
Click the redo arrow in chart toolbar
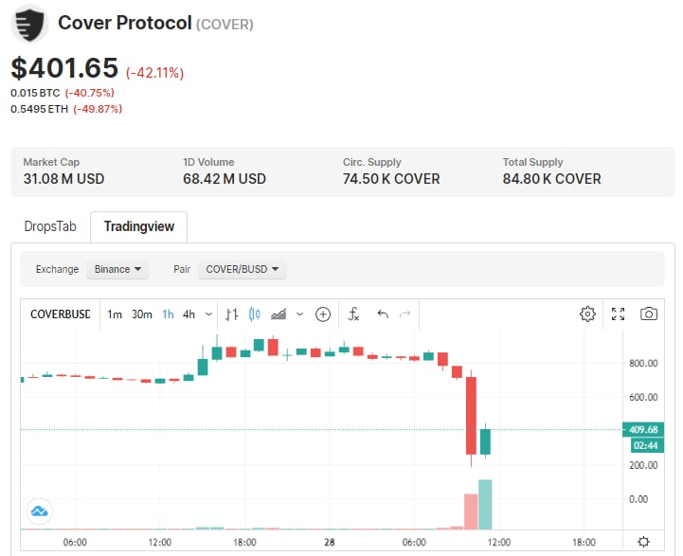405,314
